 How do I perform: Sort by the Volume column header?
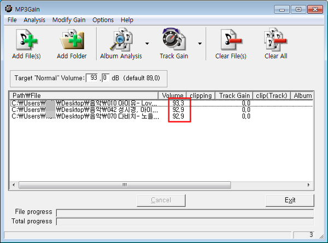[x=172, y=96]
